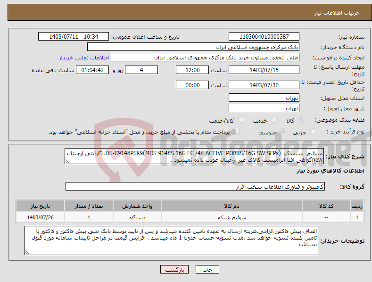Select the خدمت radio button
Viewport: 372px width, 282px height.
(274, 120)
